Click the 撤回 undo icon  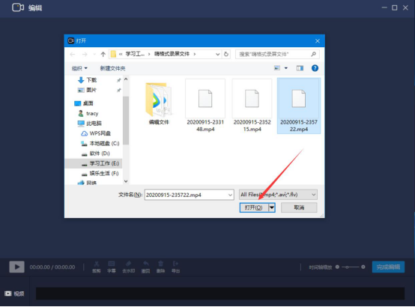(145, 267)
